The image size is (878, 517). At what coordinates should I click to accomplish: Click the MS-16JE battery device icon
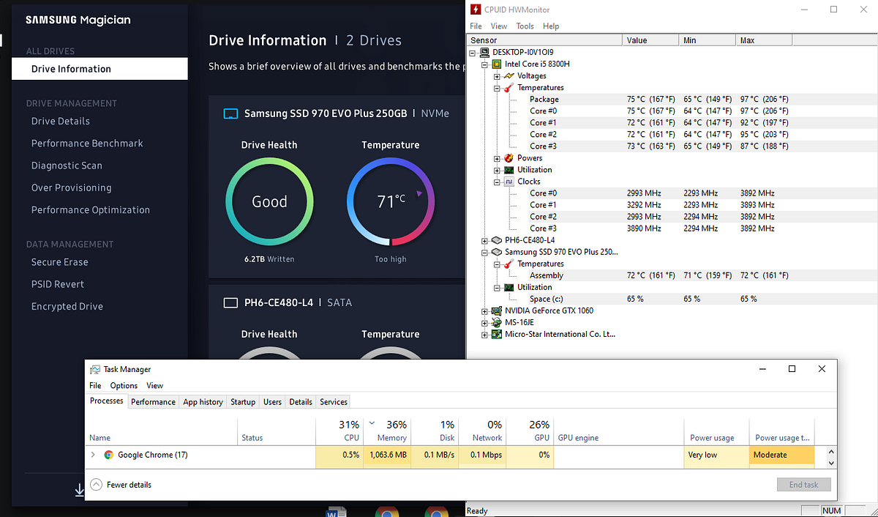point(497,322)
